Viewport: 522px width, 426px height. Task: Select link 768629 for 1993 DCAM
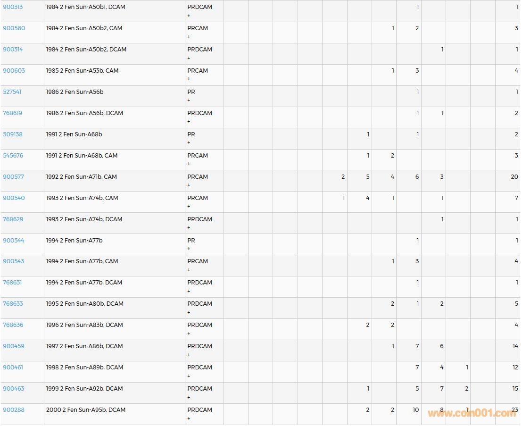coord(13,219)
